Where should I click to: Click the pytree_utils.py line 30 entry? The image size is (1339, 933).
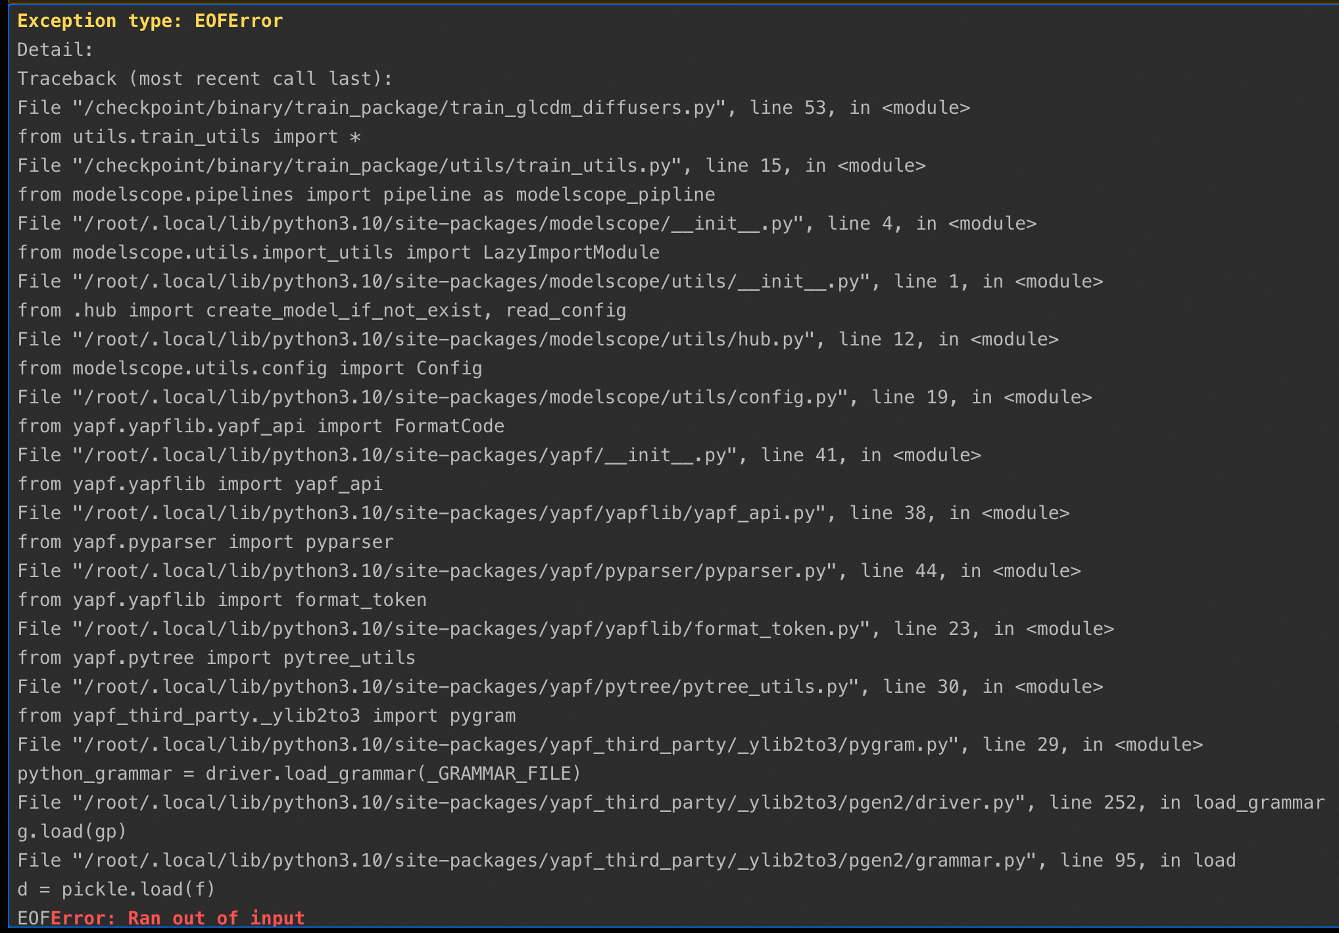coord(560,687)
